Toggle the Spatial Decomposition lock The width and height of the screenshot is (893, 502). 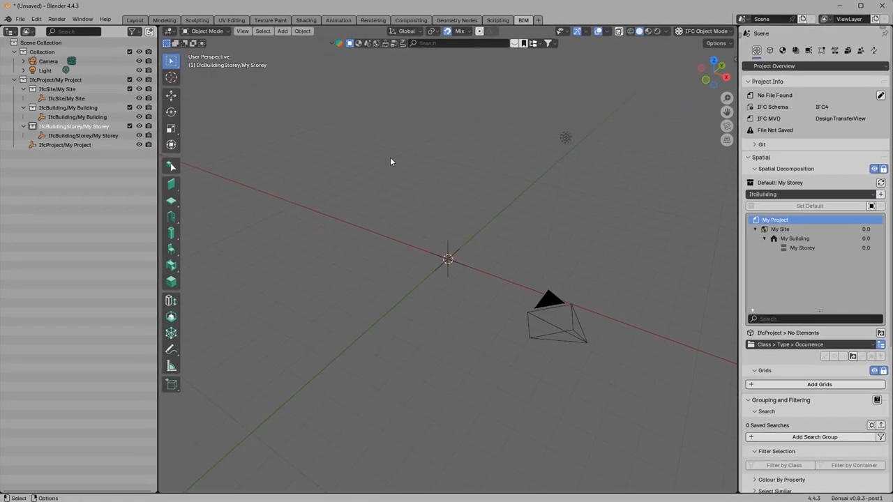pyautogui.click(x=883, y=169)
